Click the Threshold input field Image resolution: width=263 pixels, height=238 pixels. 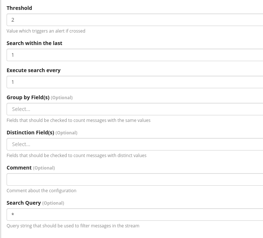point(135,20)
